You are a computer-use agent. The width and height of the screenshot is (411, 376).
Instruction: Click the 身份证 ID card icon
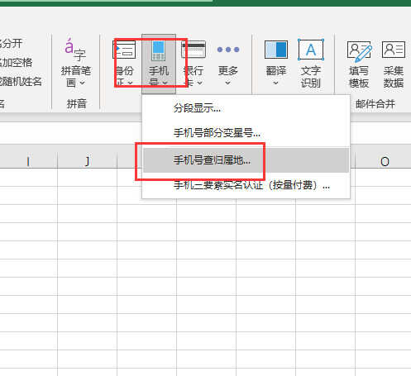coord(124,50)
